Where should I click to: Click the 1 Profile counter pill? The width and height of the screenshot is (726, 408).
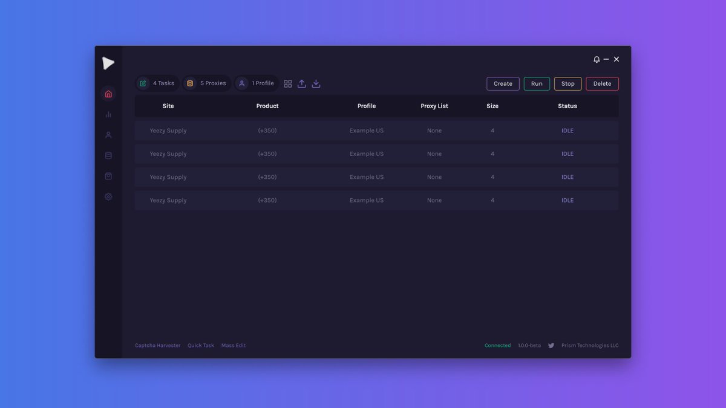[256, 83]
